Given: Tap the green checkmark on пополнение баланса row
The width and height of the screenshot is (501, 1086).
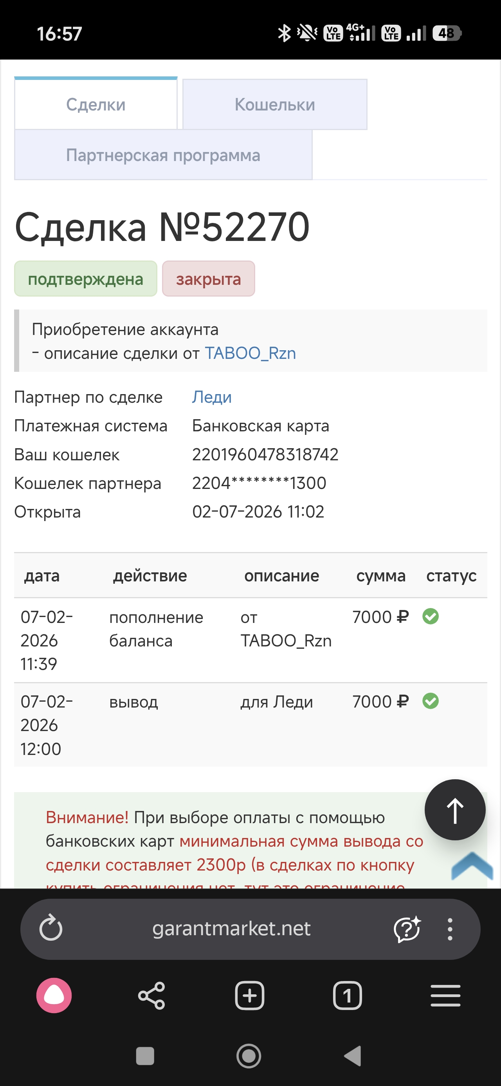Looking at the screenshot, I should (x=431, y=617).
